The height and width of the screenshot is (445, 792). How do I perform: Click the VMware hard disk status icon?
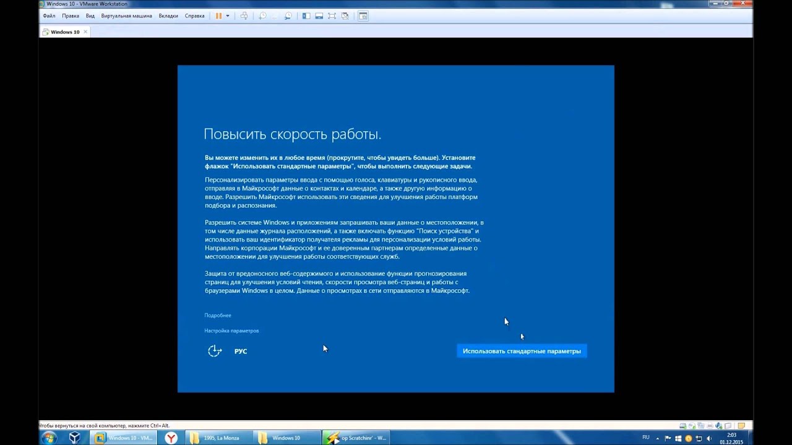point(683,426)
